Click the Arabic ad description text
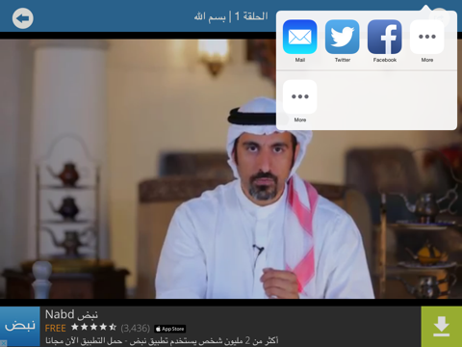 point(162,341)
